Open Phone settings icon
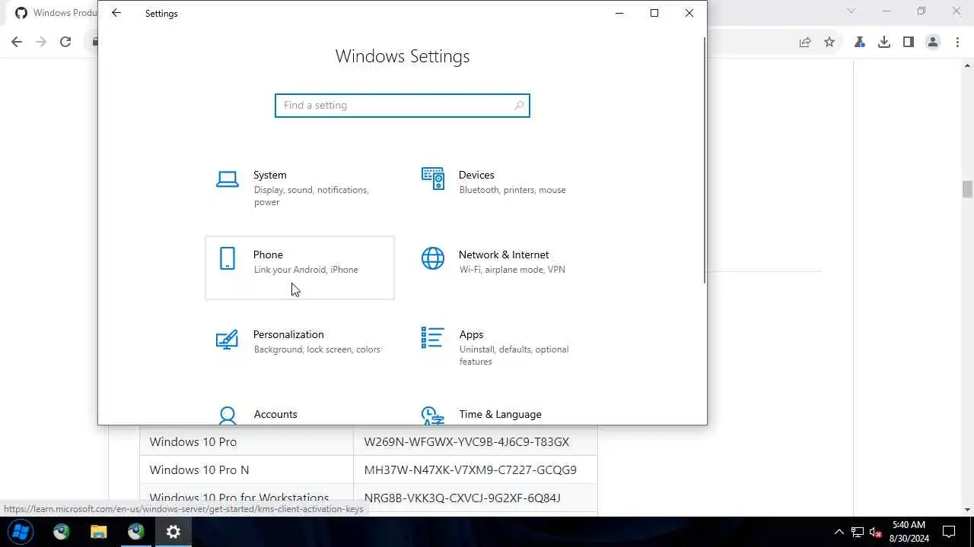Viewport: 974px width, 547px height. point(227,258)
